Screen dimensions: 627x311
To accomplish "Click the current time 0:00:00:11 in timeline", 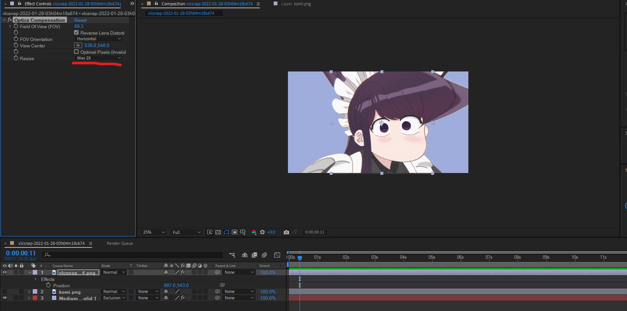I will 21,253.
